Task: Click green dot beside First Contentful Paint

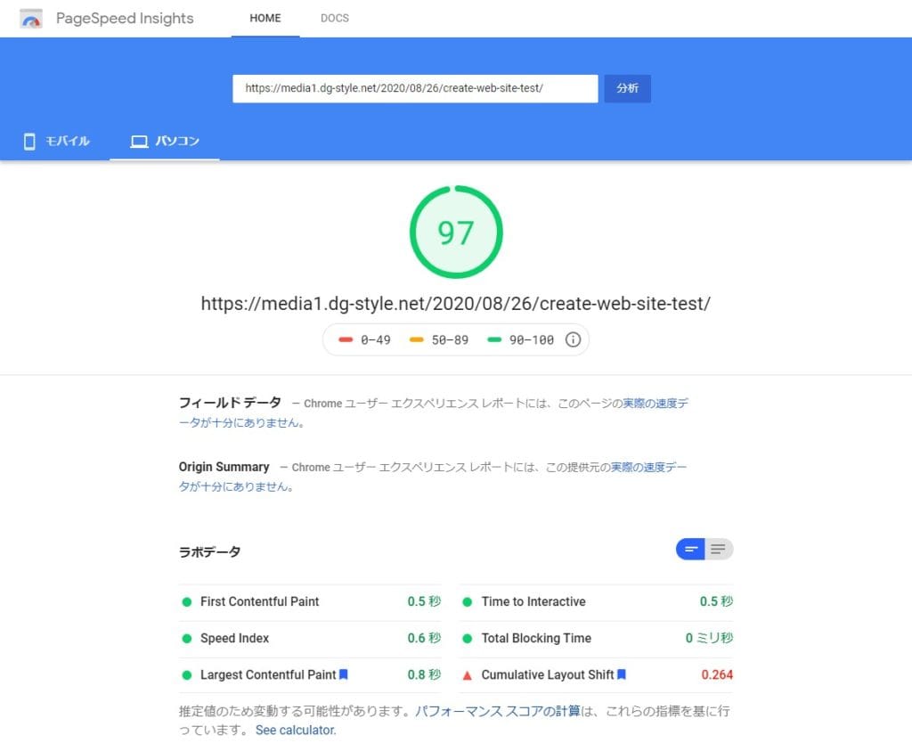Action: click(x=187, y=602)
